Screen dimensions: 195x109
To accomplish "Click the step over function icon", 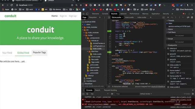I will [172, 18].
